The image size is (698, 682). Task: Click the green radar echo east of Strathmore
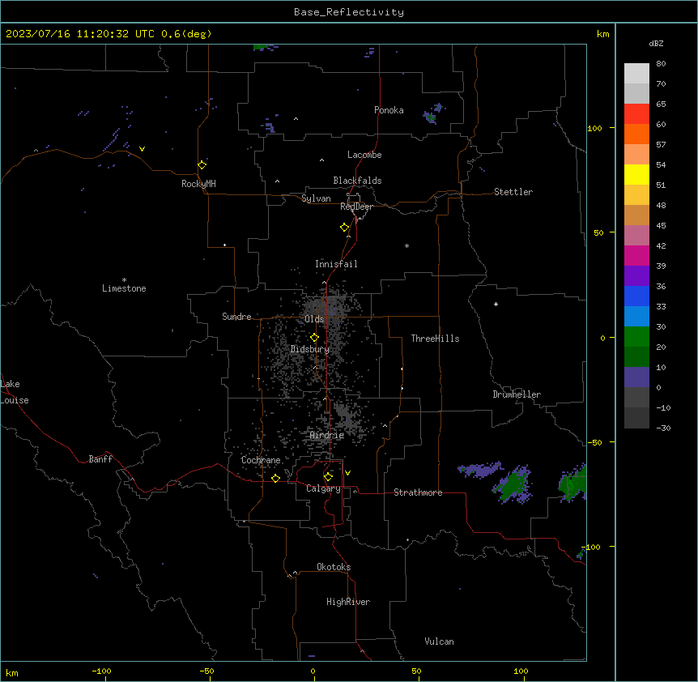(513, 486)
